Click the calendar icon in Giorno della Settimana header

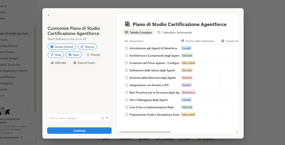click(x=183, y=41)
